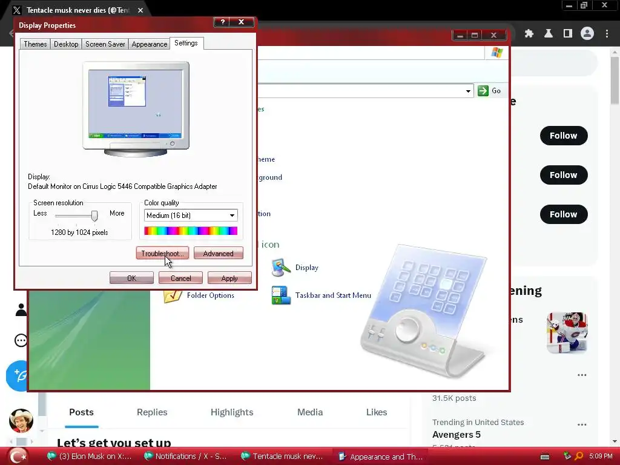The width and height of the screenshot is (620, 465).
Task: Click the color quality rainbow bar
Action: 191,231
